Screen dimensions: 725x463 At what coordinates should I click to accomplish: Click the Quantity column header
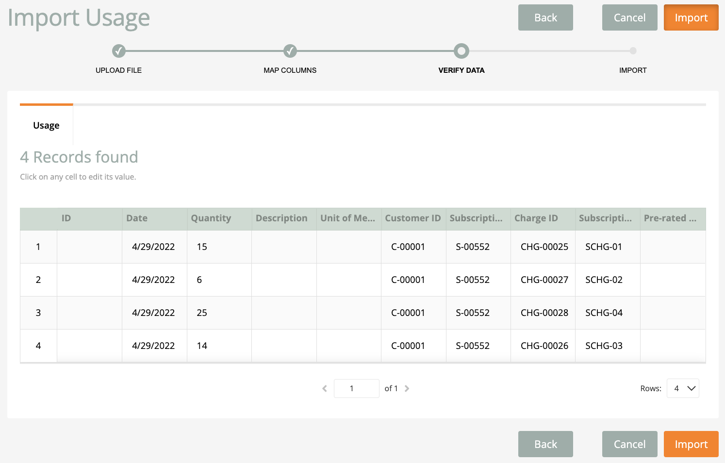point(219,218)
